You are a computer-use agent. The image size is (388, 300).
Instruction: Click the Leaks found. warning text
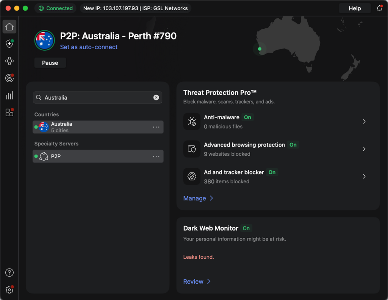(199, 257)
